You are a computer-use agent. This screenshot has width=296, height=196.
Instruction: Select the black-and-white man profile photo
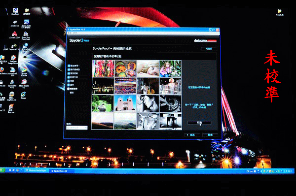(148, 103)
